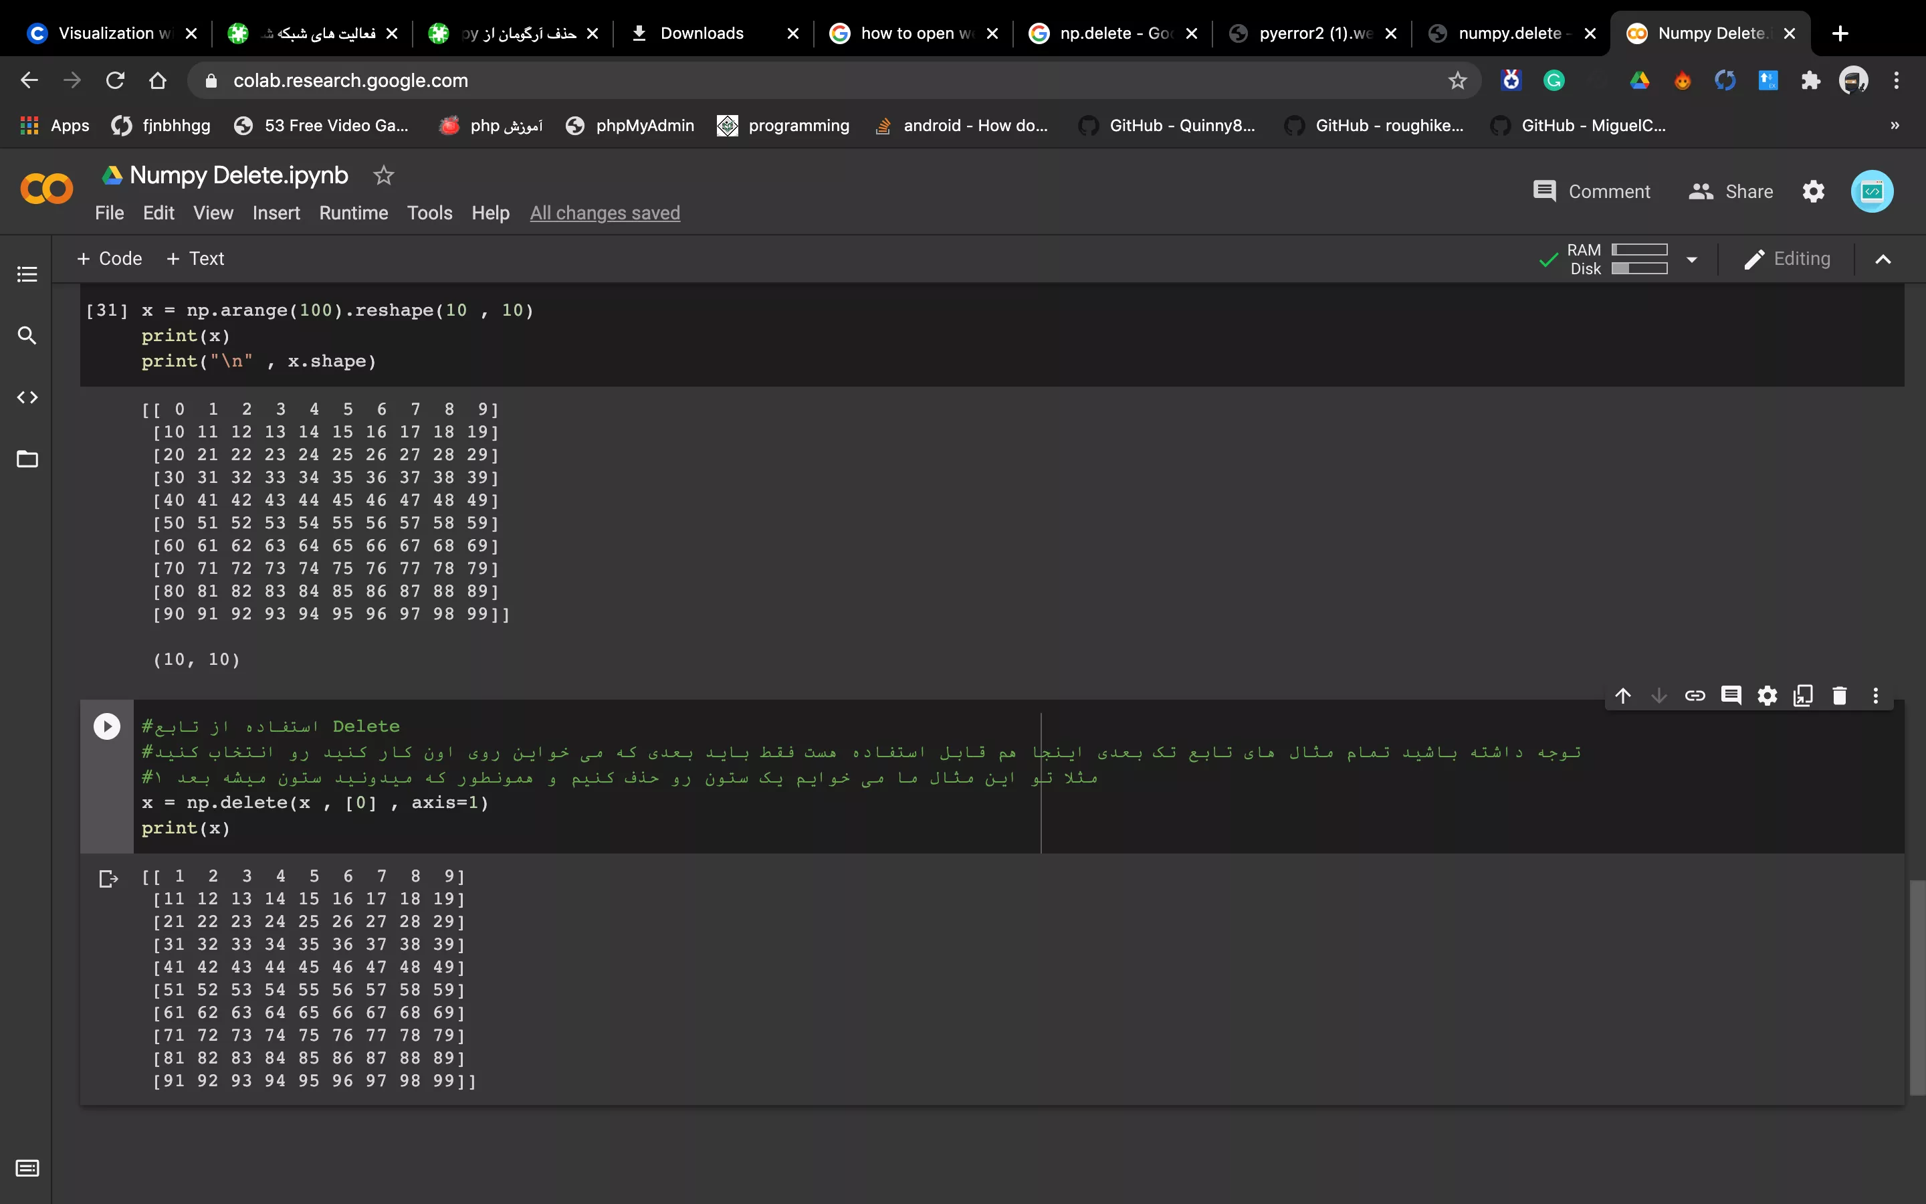Click the Comment button
The width and height of the screenshot is (1926, 1204).
[x=1592, y=191]
